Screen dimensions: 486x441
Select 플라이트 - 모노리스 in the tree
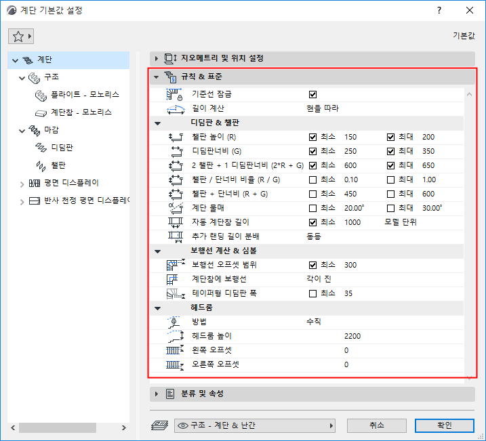(85, 95)
